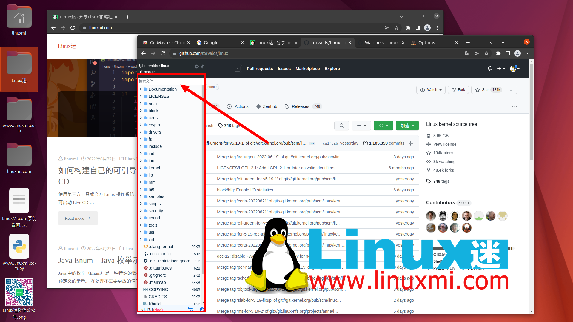Switch to the Watchers tab
This screenshot has height=322, width=573.
(381, 43)
